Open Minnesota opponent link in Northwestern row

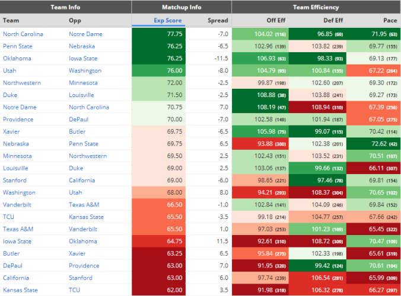pos(83,83)
